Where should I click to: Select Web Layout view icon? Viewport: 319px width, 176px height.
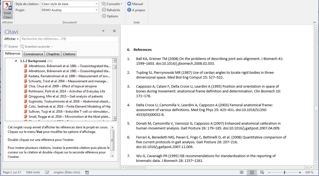tap(262, 172)
